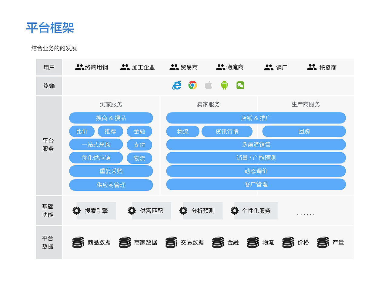Click the gear icon beside 搜索引擎

point(77,211)
